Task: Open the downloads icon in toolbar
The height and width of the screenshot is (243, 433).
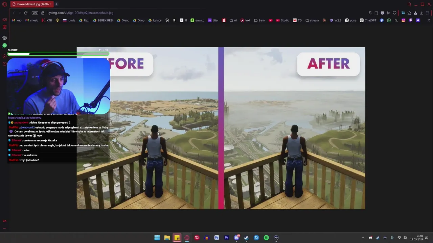Action: 421,13
